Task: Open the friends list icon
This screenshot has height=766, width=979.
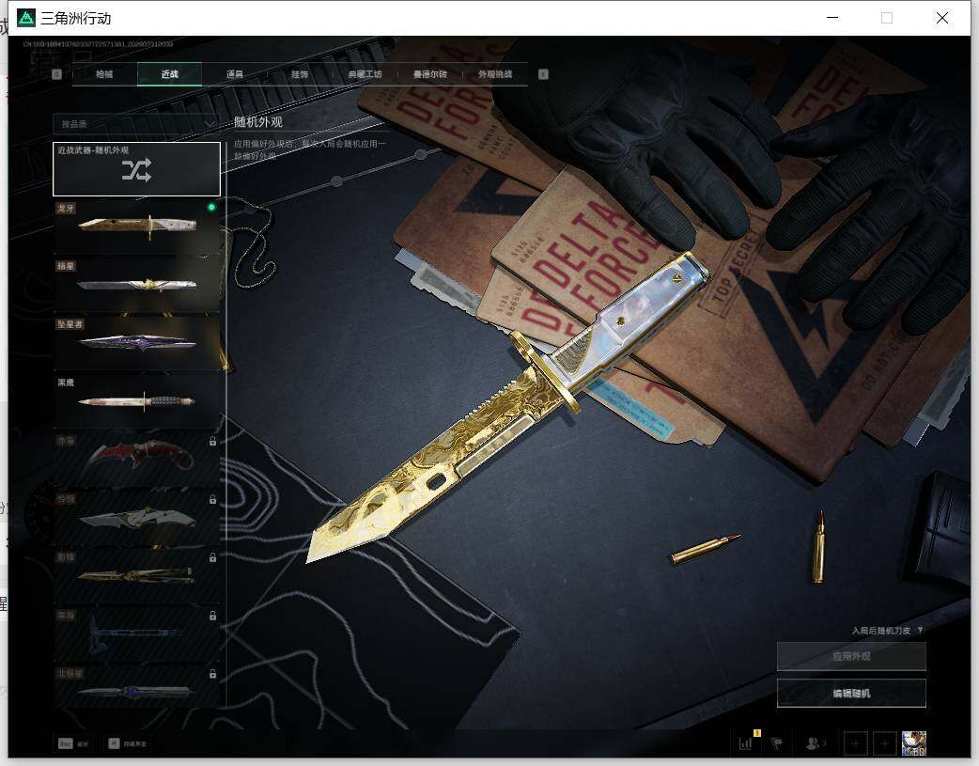Action: point(813,743)
